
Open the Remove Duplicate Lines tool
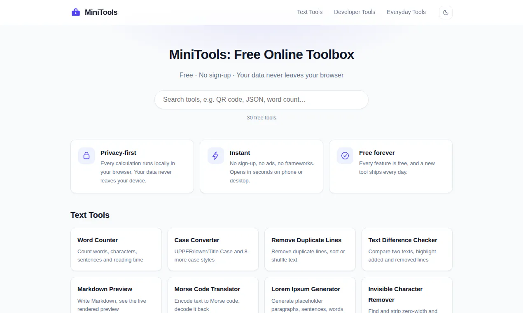click(x=310, y=250)
